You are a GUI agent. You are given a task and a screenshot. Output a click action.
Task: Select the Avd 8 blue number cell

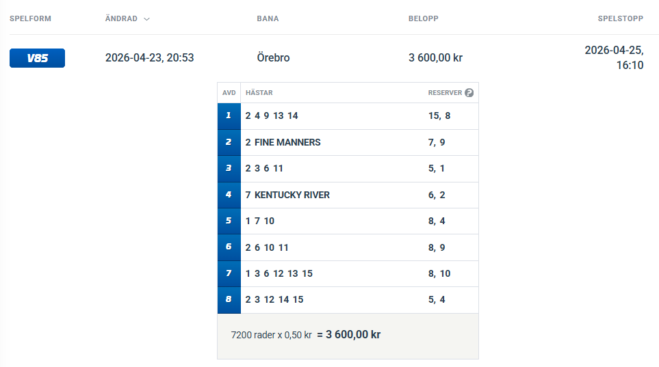229,300
